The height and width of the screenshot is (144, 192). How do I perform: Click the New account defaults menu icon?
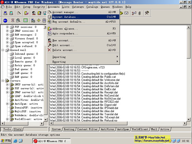click(50, 21)
